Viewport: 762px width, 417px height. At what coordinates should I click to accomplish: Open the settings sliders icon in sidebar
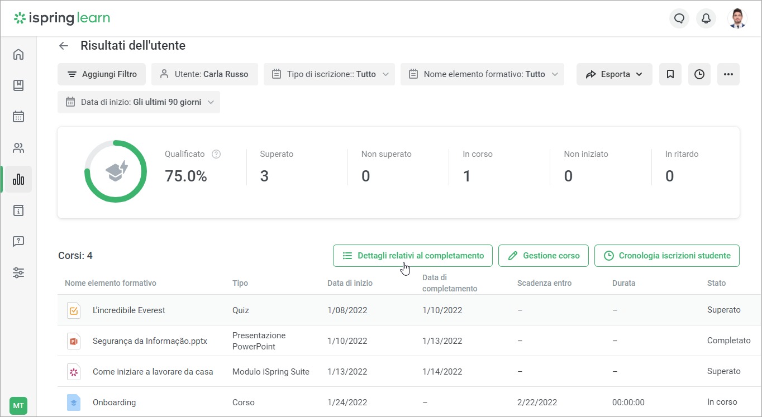(18, 273)
